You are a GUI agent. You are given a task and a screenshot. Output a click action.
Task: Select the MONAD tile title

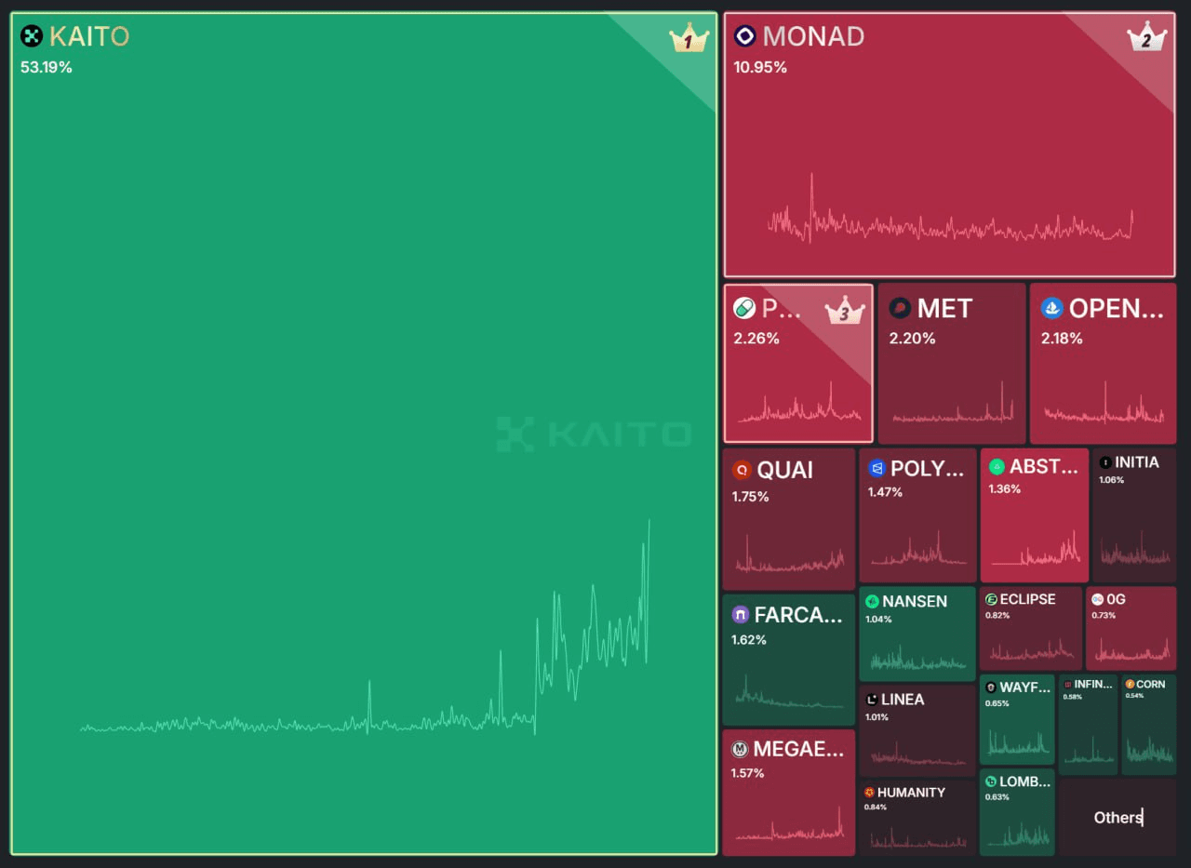point(814,36)
